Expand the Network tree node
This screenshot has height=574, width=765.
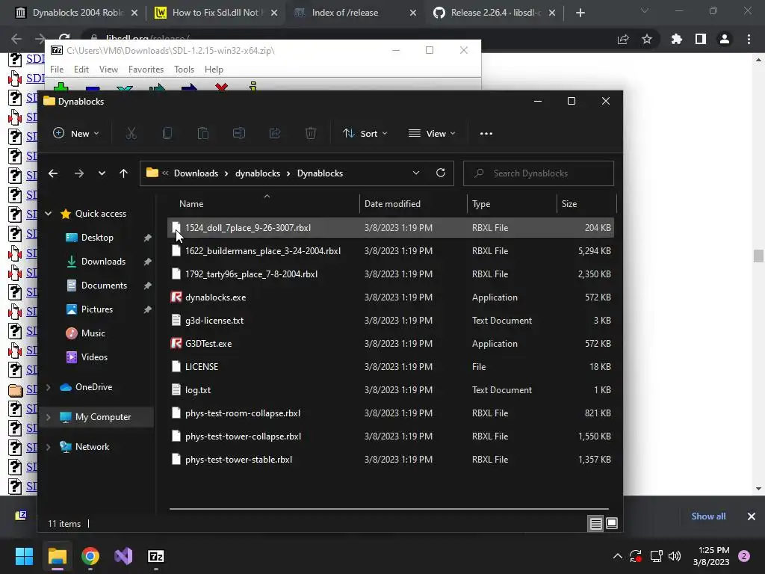49,447
